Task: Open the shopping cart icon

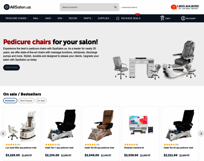Action: 162,18
